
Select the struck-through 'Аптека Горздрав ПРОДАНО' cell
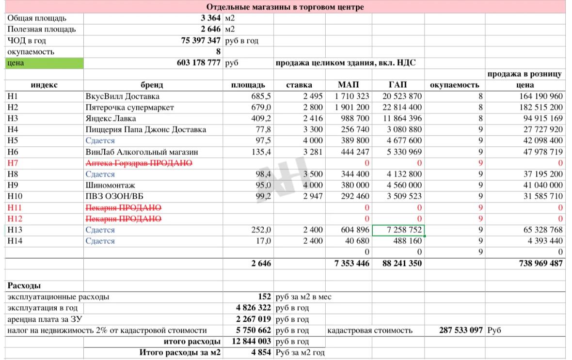[139, 163]
